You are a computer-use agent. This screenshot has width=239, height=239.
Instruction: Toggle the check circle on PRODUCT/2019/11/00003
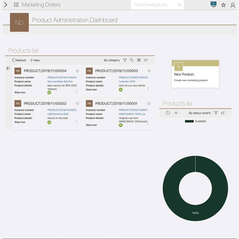click(149, 71)
